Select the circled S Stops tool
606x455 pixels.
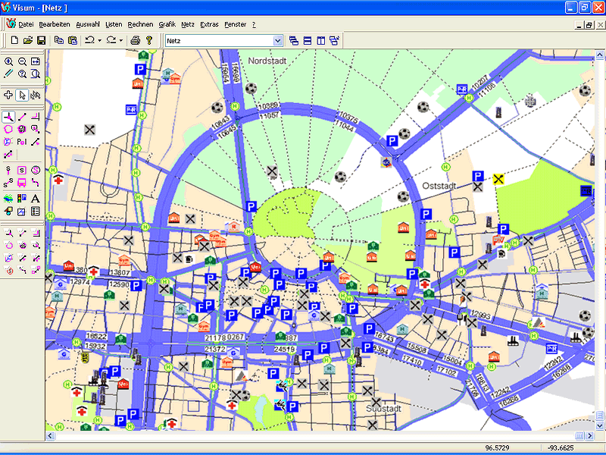(35, 170)
